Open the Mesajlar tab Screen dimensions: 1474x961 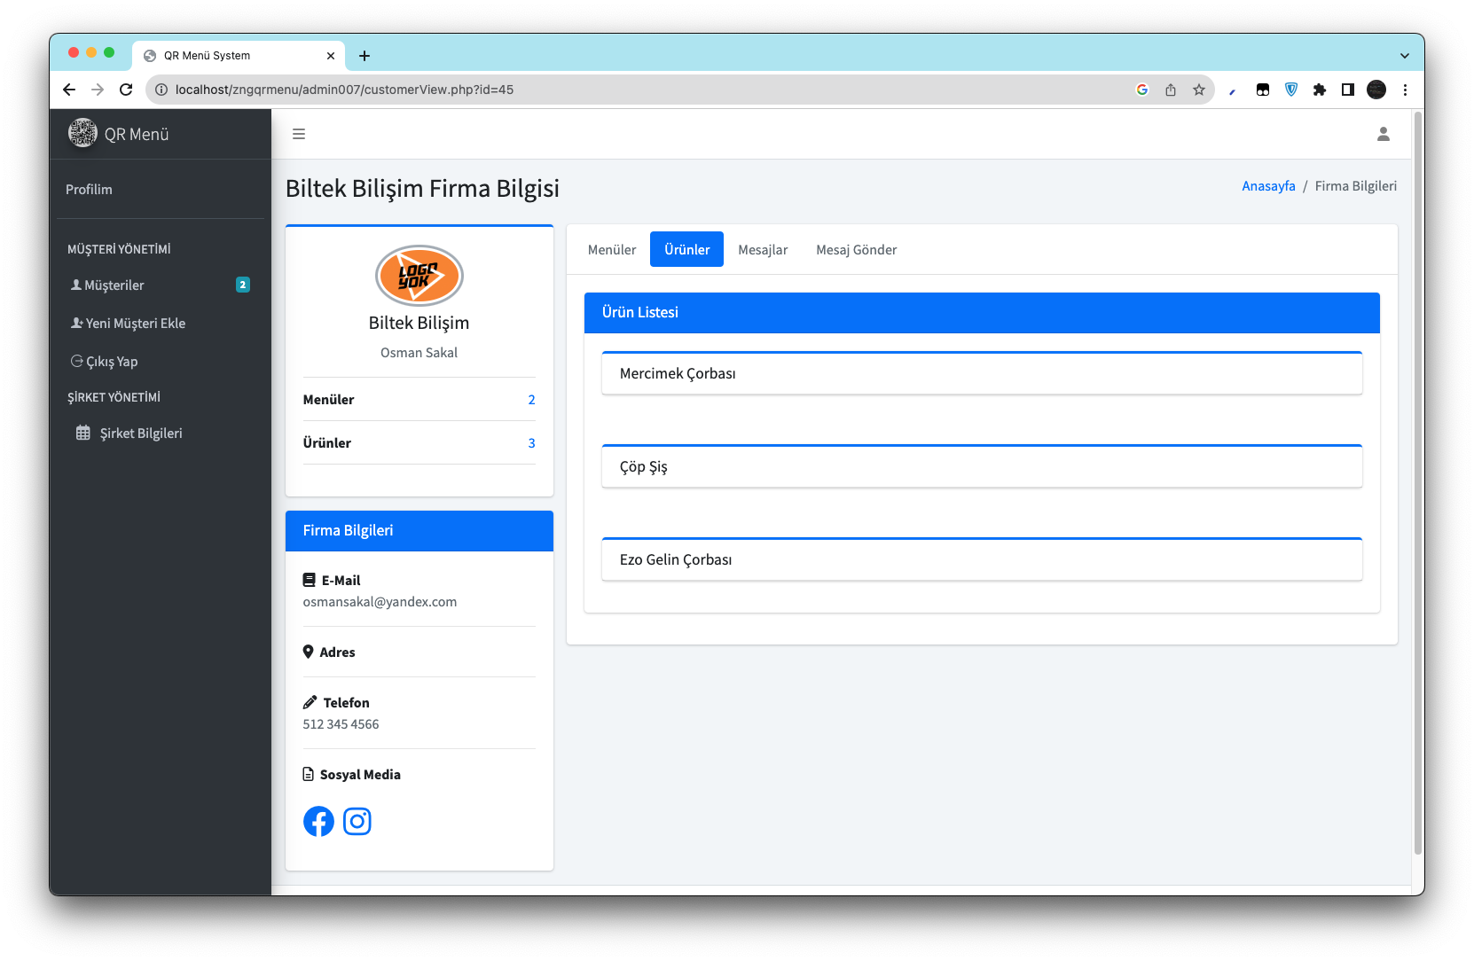(x=763, y=250)
